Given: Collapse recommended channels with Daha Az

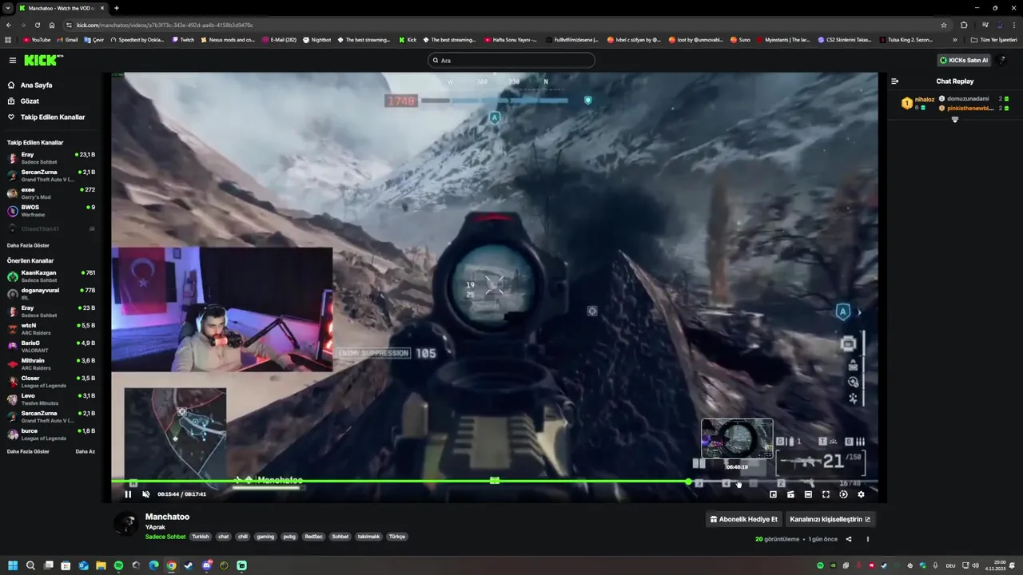Looking at the screenshot, I should (x=86, y=451).
